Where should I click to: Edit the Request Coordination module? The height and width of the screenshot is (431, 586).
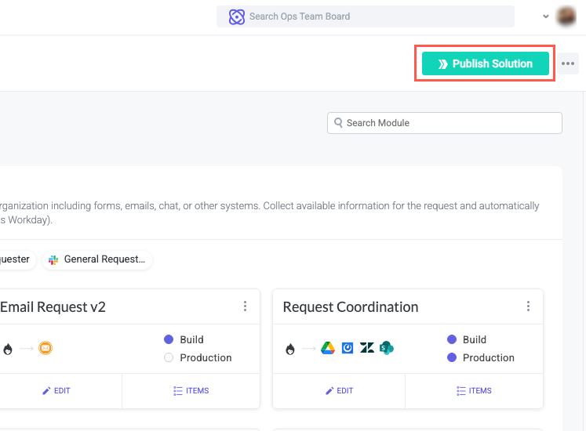[340, 391]
